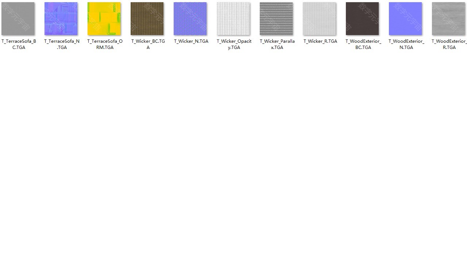Click the file name T_WoodExterior_BC.TGA
Image resolution: width=467 pixels, height=263 pixels.
[363, 44]
